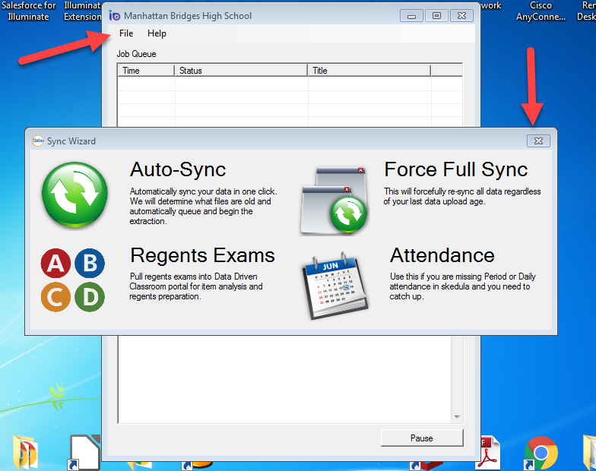Open the folder icon at bottom-left desktop
This screenshot has width=596, height=471.
[x=26, y=453]
